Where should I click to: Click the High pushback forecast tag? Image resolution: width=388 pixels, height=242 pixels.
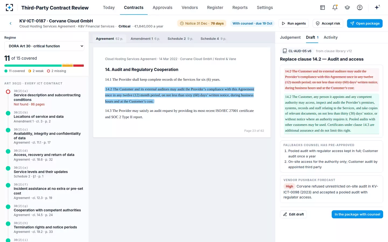click(289, 186)
